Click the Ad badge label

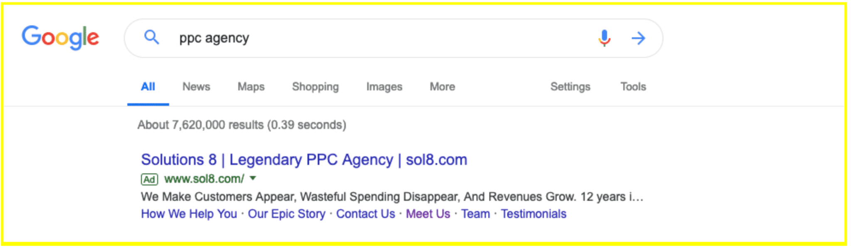pos(150,179)
